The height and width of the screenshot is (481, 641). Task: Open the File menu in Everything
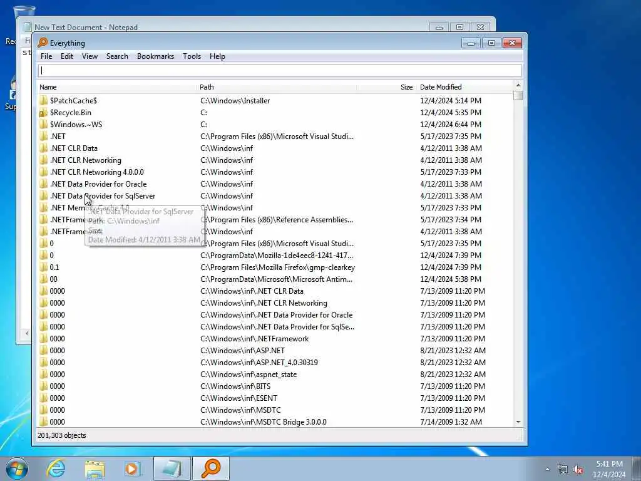point(46,56)
